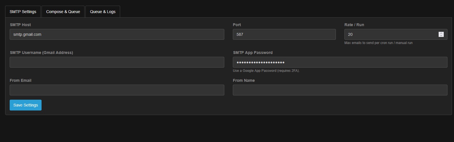
Task: Go to the Queue & Logs tab
Action: [103, 12]
